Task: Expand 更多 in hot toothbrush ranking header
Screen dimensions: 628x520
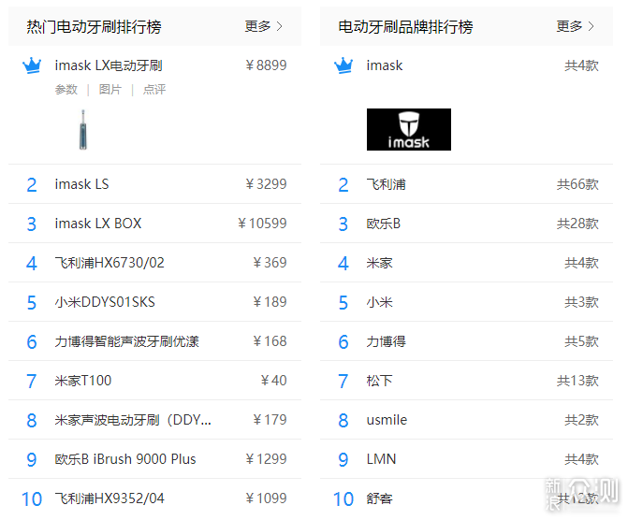Action: [x=264, y=26]
